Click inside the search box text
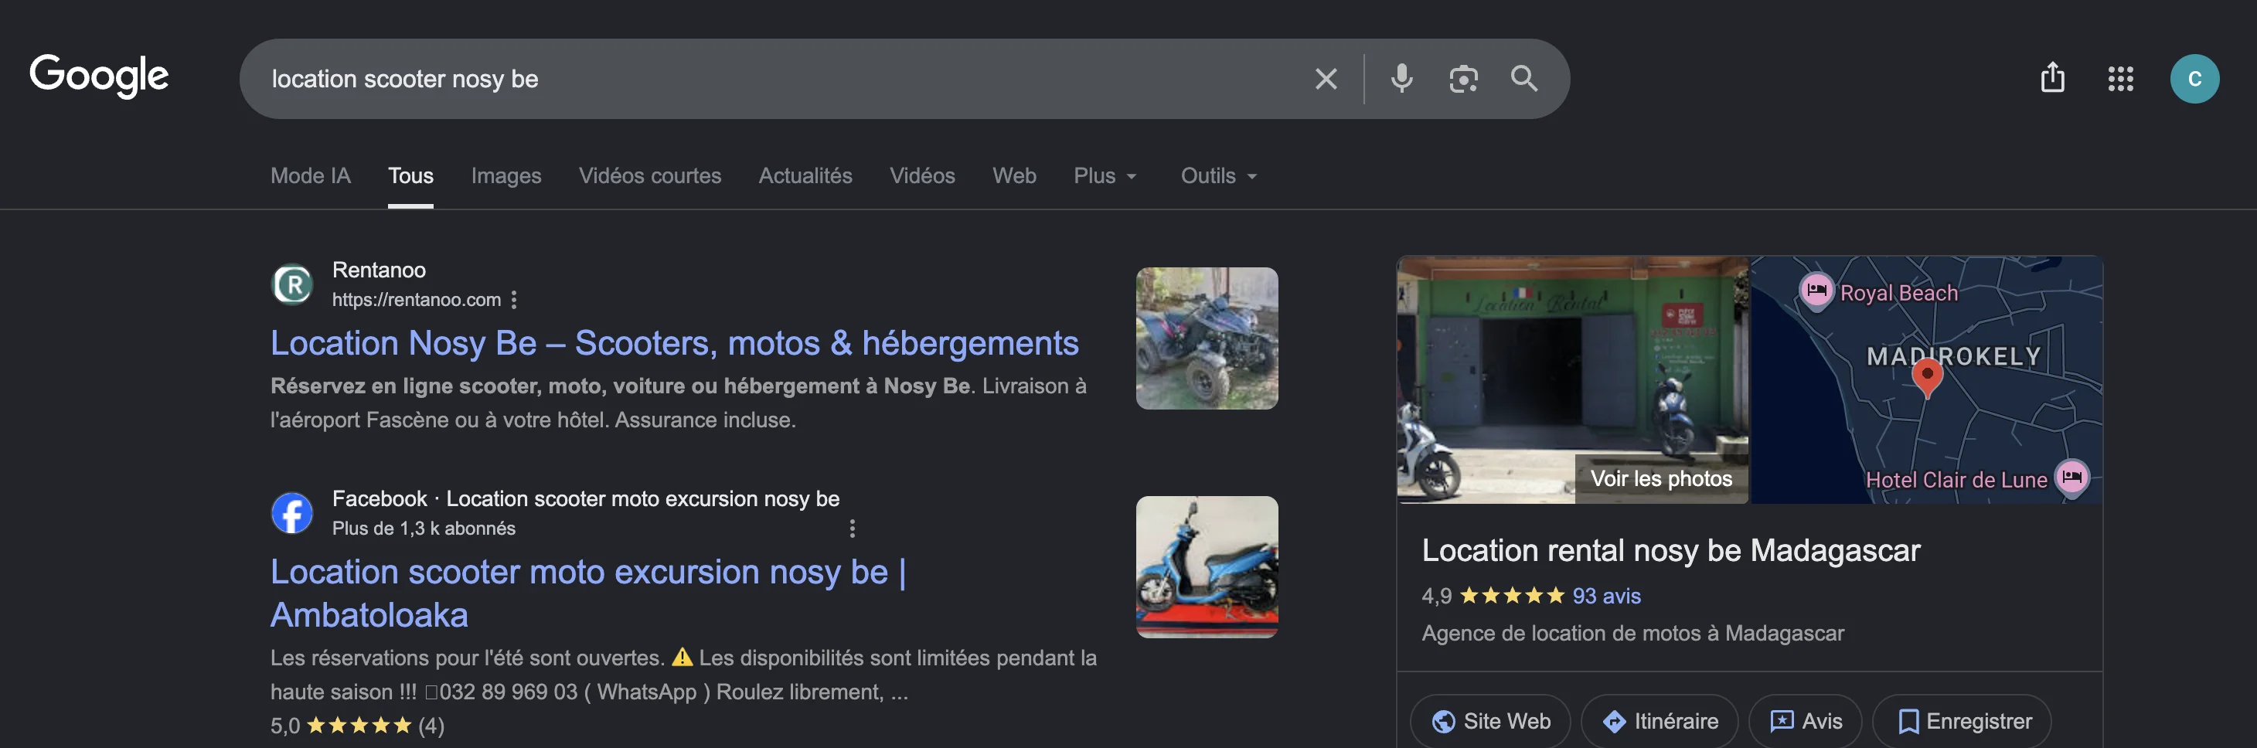Image resolution: width=2257 pixels, height=748 pixels. click(405, 79)
